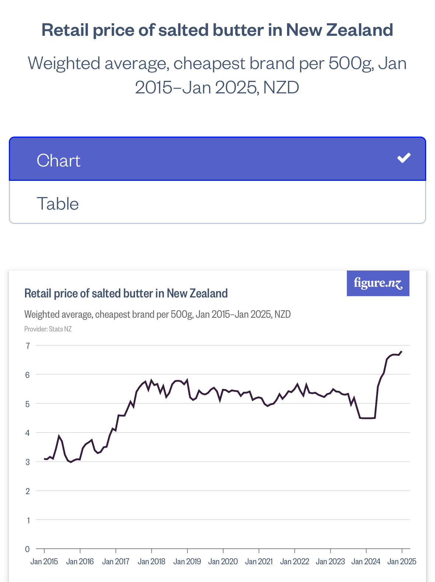Click the line's endpoint at Jan 2025

tap(401, 352)
